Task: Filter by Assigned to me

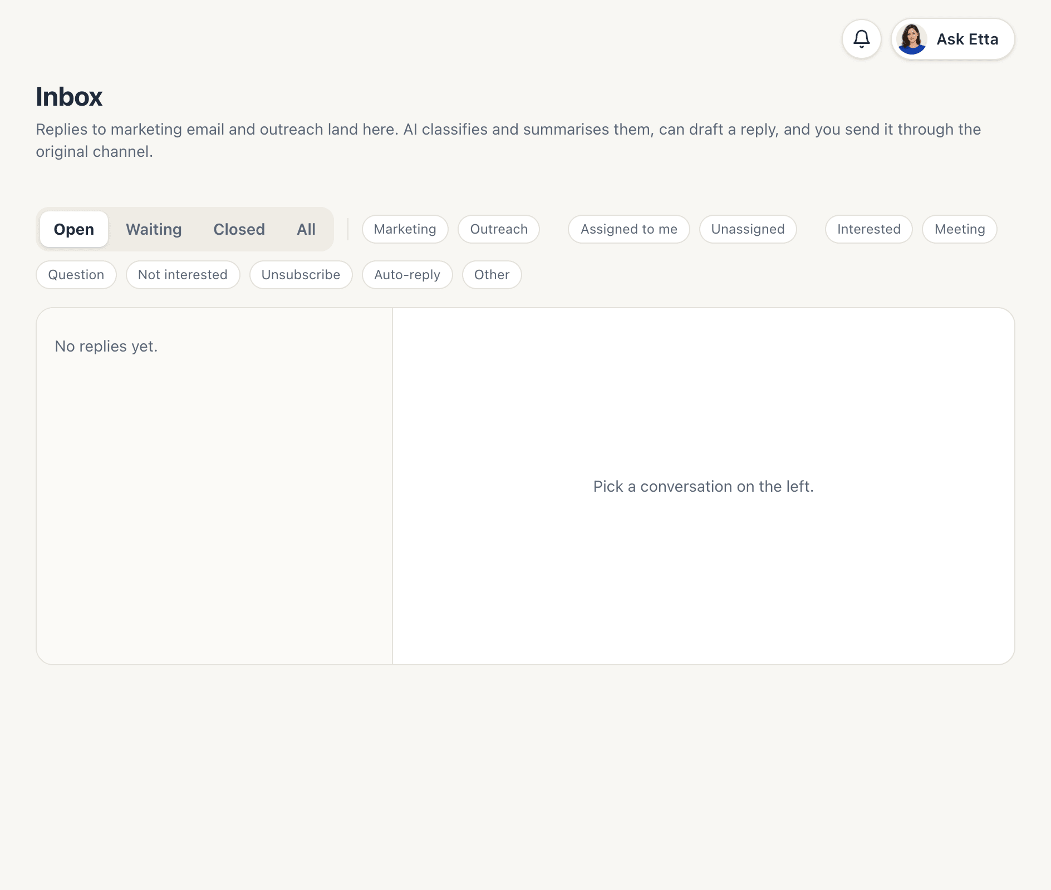Action: (629, 229)
